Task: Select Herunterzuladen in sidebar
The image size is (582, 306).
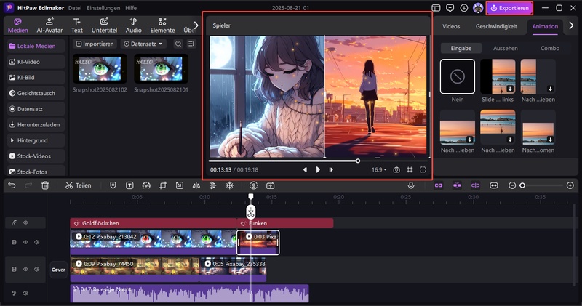Action: pos(36,124)
